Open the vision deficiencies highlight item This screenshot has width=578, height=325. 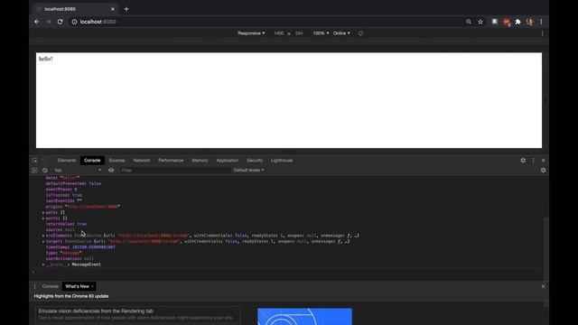(x=137, y=314)
